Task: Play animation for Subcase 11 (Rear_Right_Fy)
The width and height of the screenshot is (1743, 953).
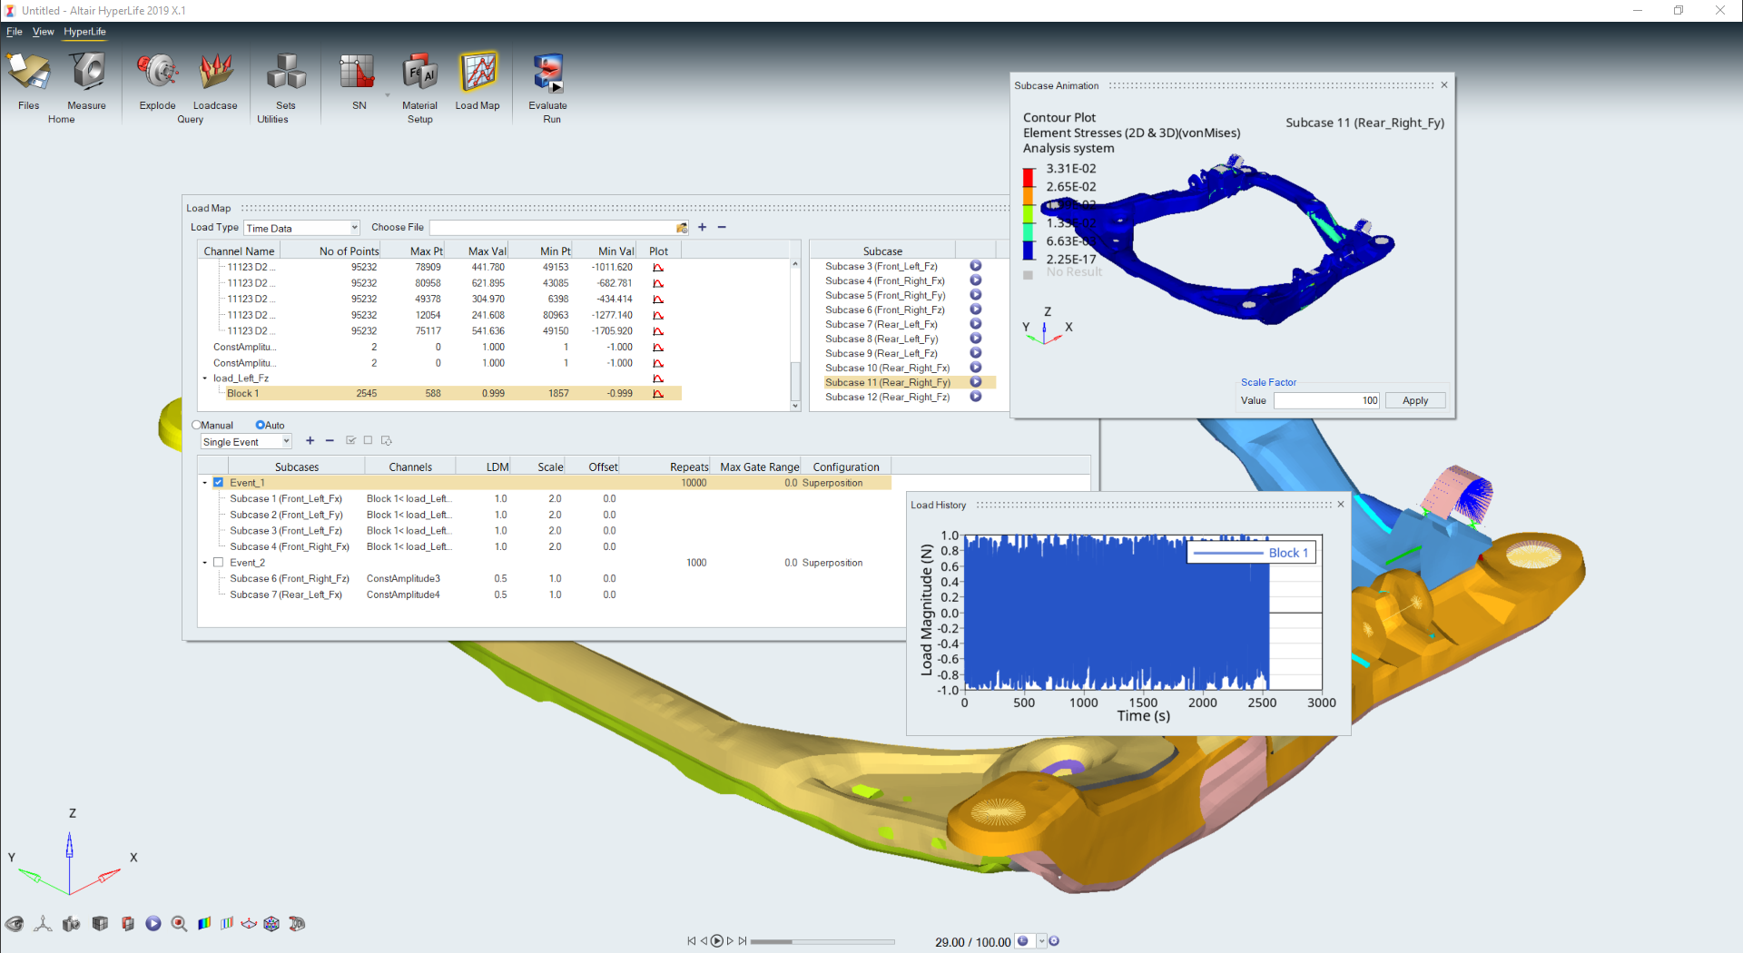Action: coord(976,382)
